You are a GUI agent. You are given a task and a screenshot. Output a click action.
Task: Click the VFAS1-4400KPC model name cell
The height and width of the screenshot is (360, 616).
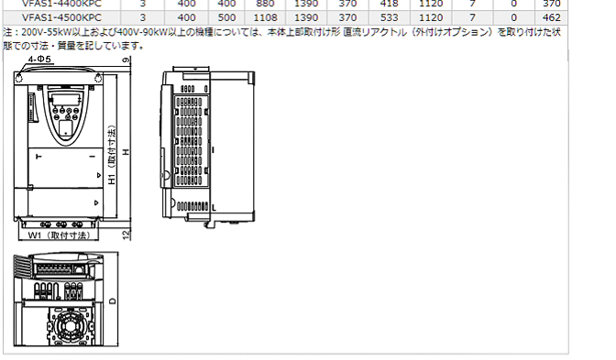coord(61,4)
